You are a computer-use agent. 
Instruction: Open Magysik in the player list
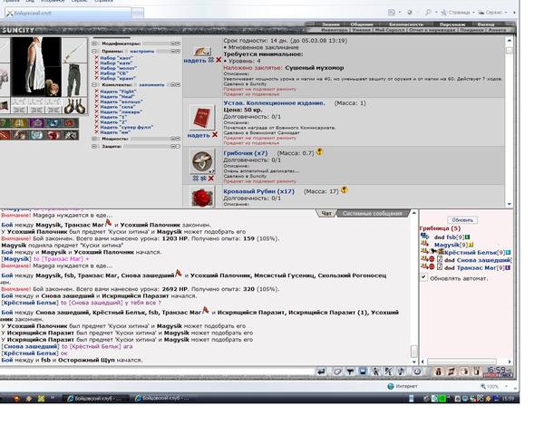[x=447, y=245]
